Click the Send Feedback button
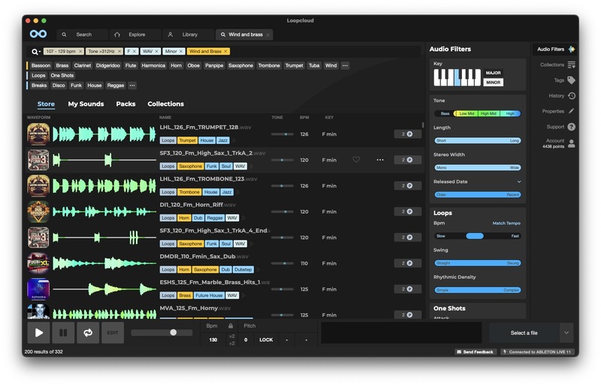Viewport: 601px width, 386px height. [475, 352]
